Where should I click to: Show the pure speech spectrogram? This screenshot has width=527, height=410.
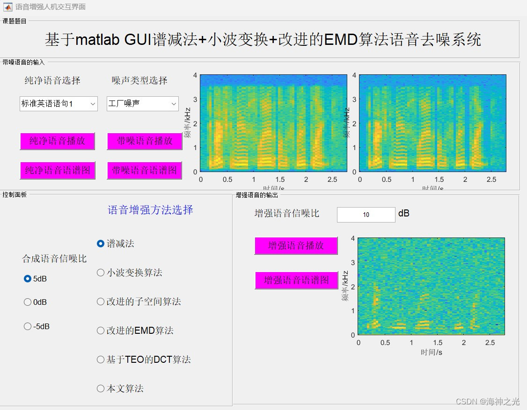pyautogui.click(x=57, y=170)
